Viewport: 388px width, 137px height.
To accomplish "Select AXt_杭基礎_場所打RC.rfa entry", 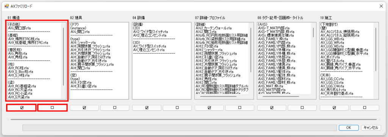I will pos(28,43).
